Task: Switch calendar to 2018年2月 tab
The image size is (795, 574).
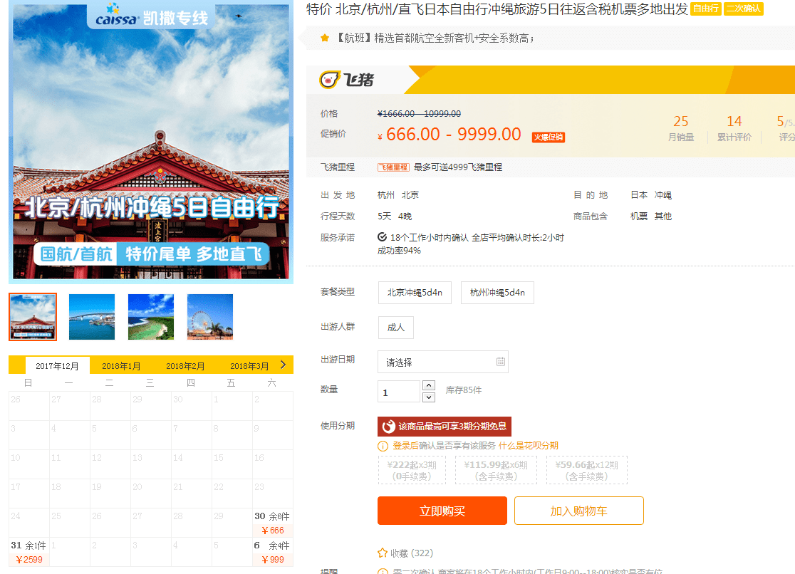Action: 185,365
